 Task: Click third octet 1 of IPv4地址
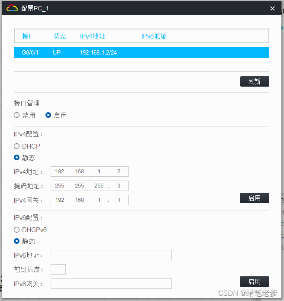coord(99,172)
